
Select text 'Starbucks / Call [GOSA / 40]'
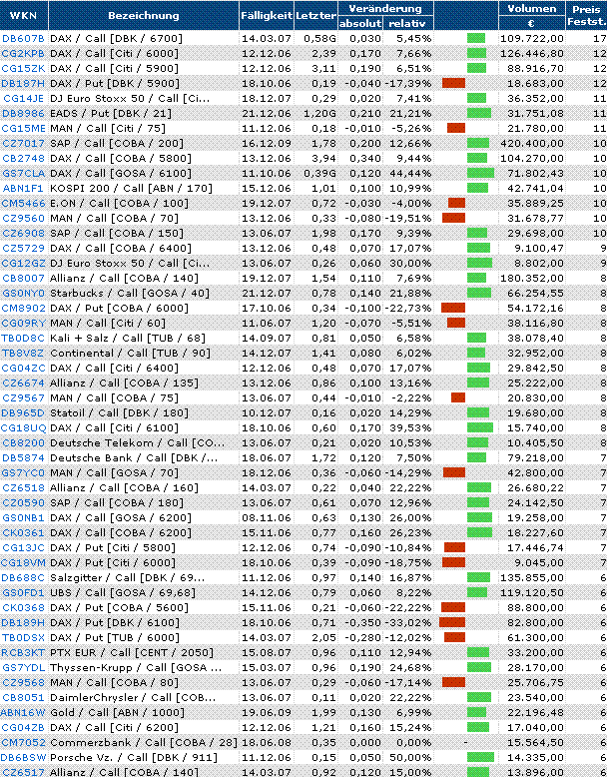coord(130,293)
